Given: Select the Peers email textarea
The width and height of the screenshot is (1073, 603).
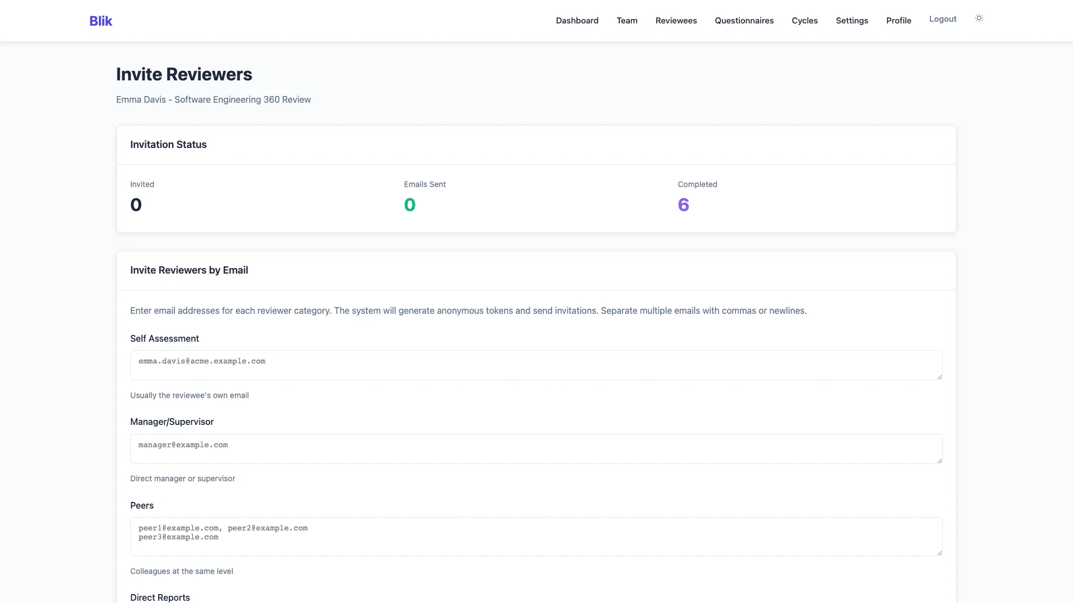Looking at the screenshot, I should 536,537.
